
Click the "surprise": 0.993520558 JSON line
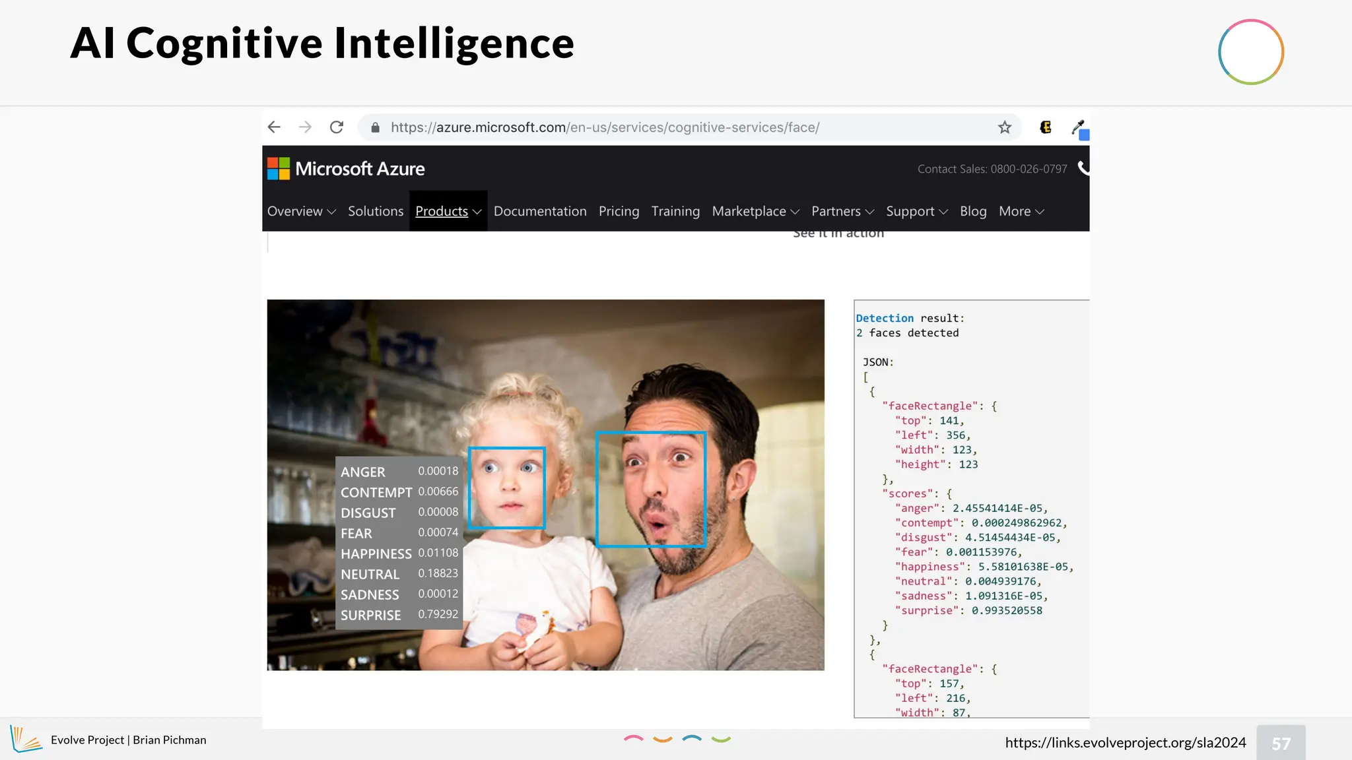968,611
